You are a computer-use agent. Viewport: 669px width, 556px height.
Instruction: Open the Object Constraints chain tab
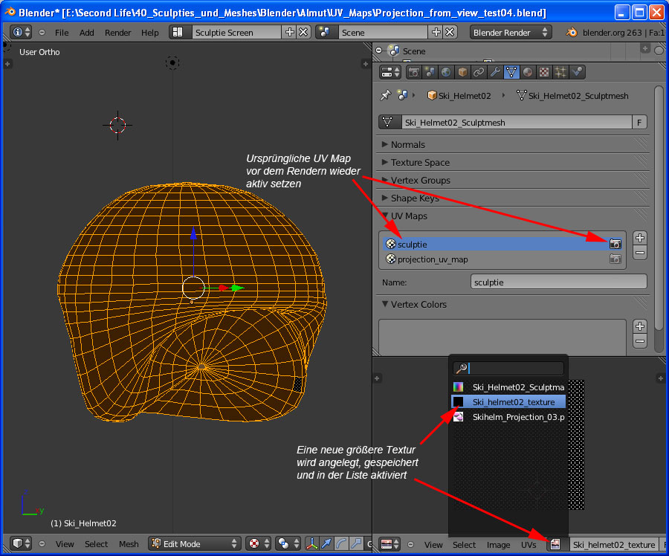478,72
